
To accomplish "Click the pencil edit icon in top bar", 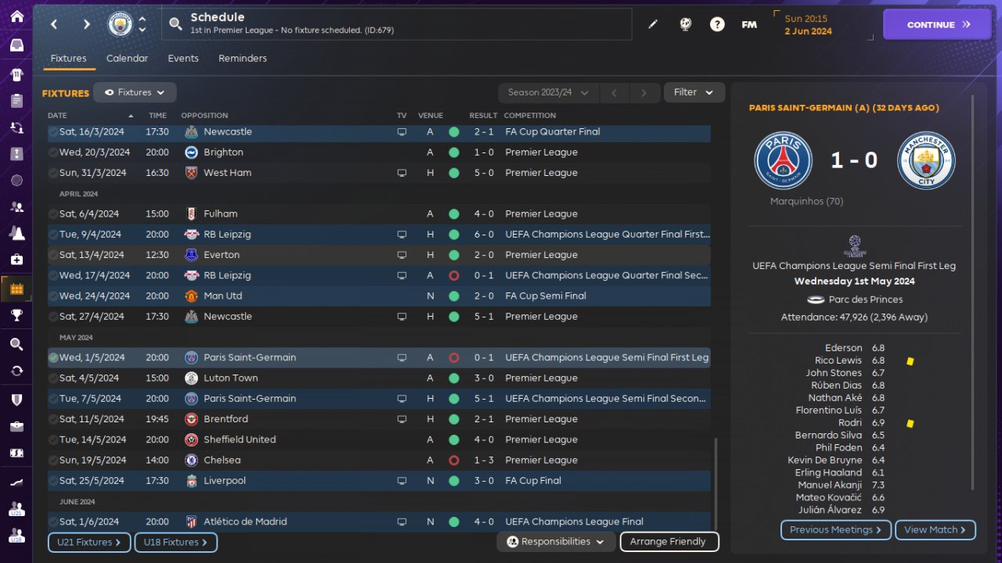I will [x=653, y=24].
